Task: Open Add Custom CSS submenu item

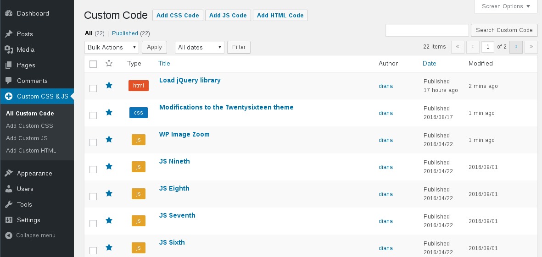Action: [29, 126]
